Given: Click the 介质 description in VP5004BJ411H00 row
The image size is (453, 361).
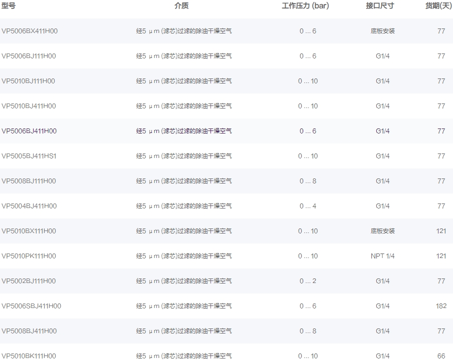Looking at the screenshot, I should tap(184, 206).
